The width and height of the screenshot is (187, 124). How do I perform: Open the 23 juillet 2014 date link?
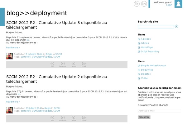click(33, 108)
